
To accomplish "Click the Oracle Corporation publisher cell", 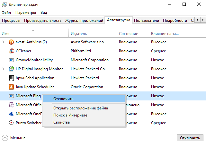I will coord(87,87).
